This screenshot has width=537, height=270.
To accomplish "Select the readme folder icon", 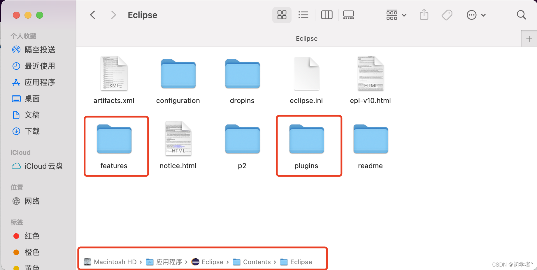I will pos(371,139).
